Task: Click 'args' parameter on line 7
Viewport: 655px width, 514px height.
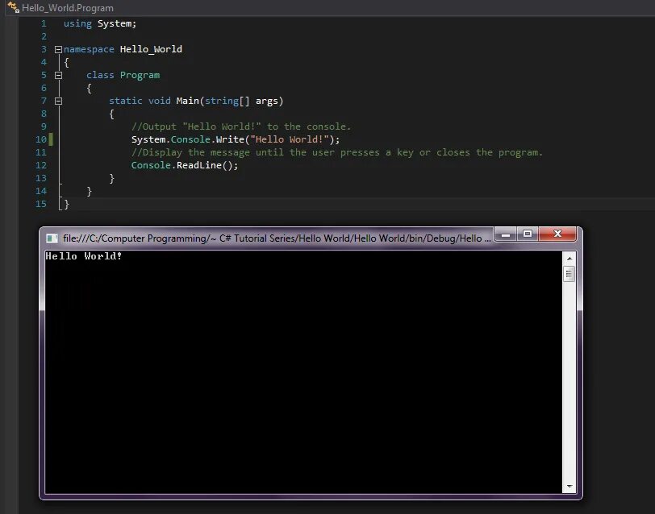Action: pos(266,101)
